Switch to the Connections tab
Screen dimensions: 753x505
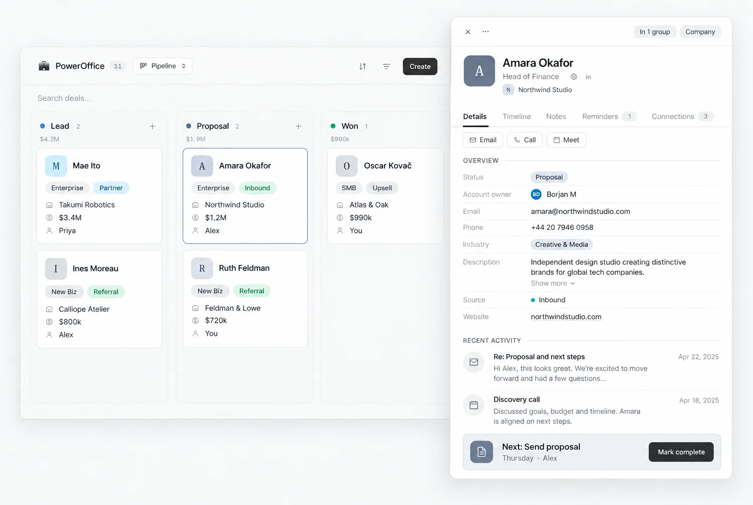pyautogui.click(x=682, y=117)
